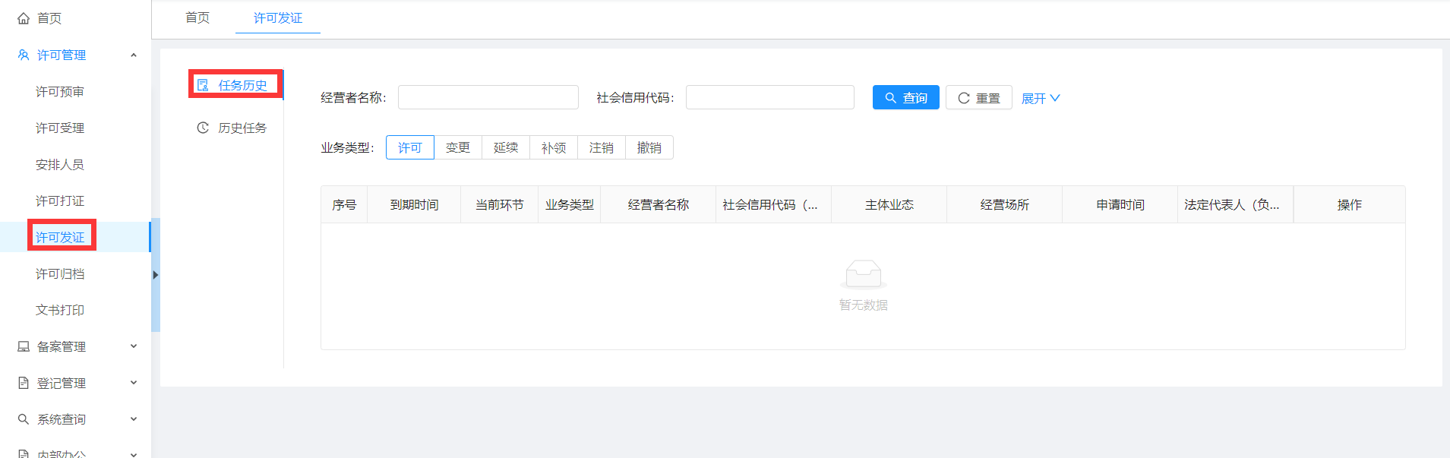Click the 历史任务 clock icon
The image size is (1450, 458).
203,128
